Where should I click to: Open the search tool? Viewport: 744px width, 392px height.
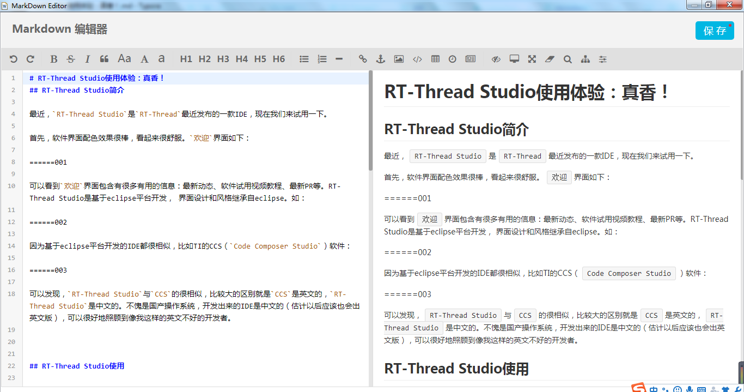(x=567, y=58)
